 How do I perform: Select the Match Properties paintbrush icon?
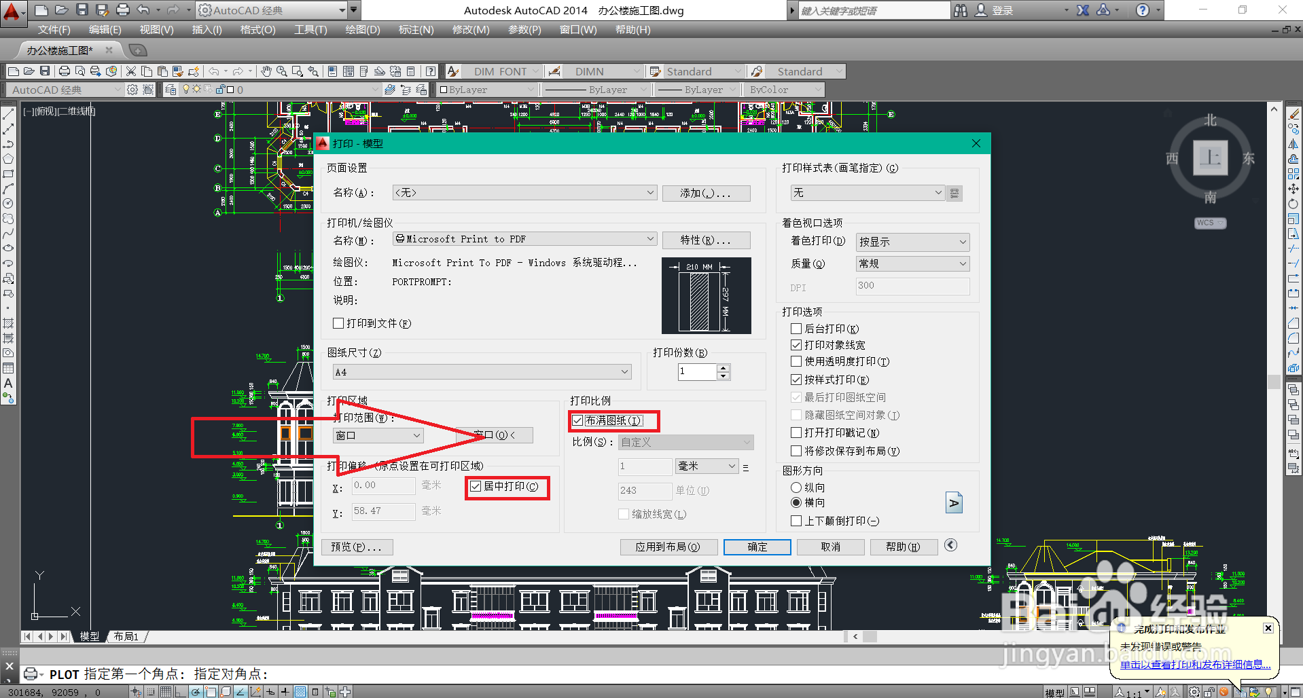[179, 71]
